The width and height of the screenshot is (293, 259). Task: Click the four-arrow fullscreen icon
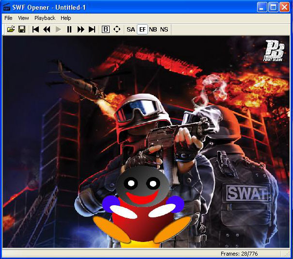click(x=117, y=29)
